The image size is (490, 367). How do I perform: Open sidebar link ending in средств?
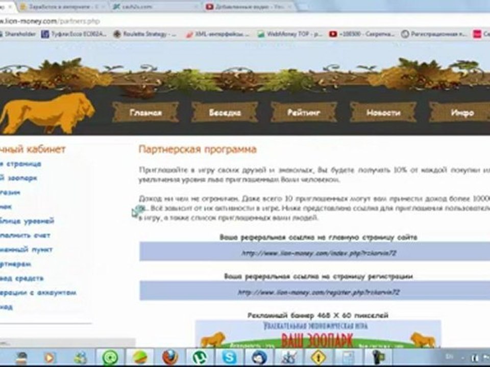(x=22, y=278)
